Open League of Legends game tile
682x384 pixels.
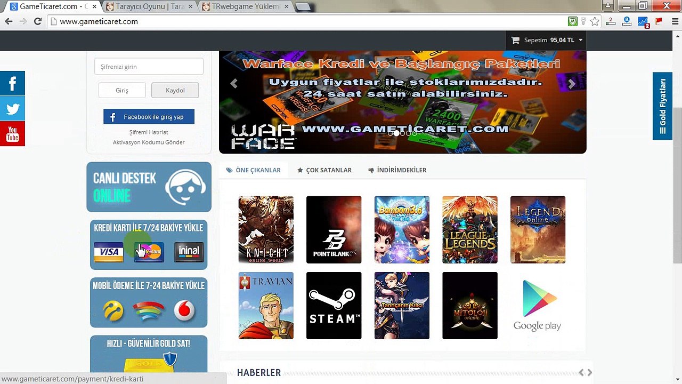click(469, 229)
